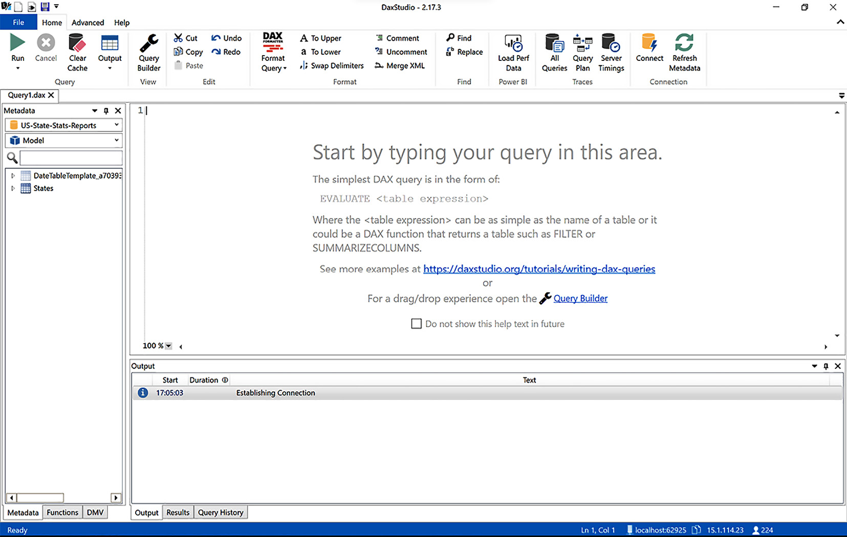Screen dimensions: 847x537
Task: Open Load Perf Data
Action: click(513, 44)
